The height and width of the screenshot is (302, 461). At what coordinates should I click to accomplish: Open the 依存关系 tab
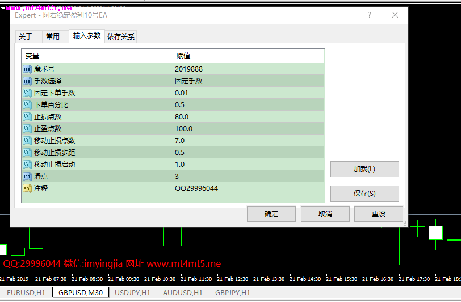click(x=120, y=37)
